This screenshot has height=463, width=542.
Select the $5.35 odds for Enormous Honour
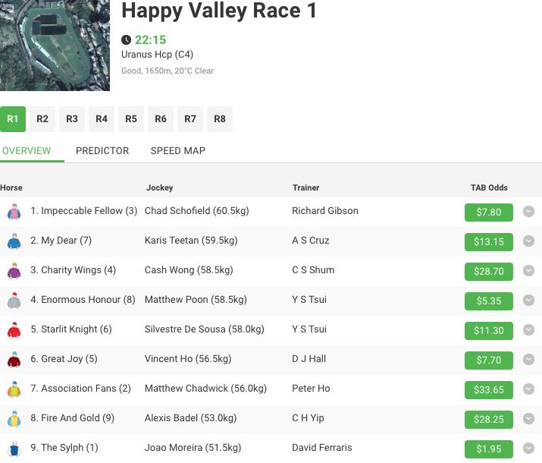pos(488,301)
